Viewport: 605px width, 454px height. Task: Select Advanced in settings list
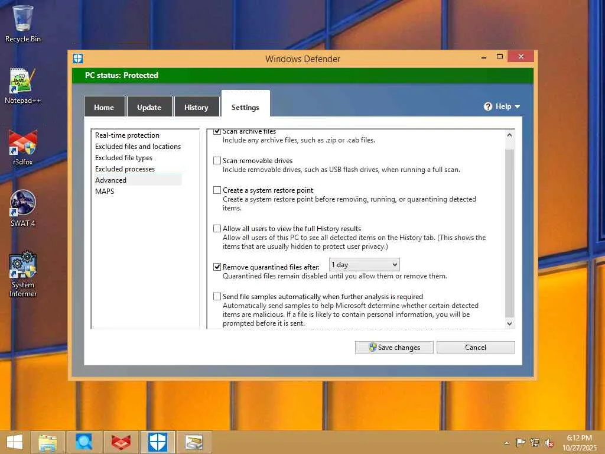[138, 180]
